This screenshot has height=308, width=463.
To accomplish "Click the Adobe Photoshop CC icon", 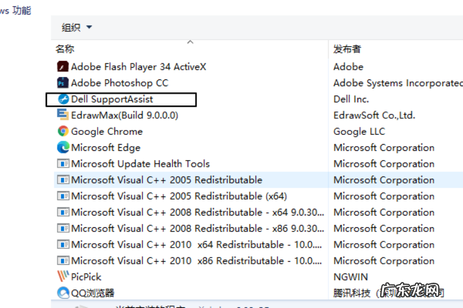I will (62, 83).
